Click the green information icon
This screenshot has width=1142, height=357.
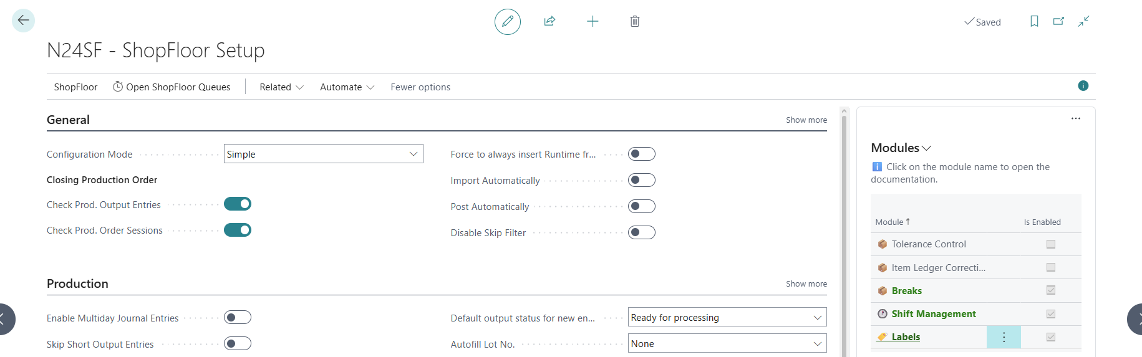pos(1083,86)
